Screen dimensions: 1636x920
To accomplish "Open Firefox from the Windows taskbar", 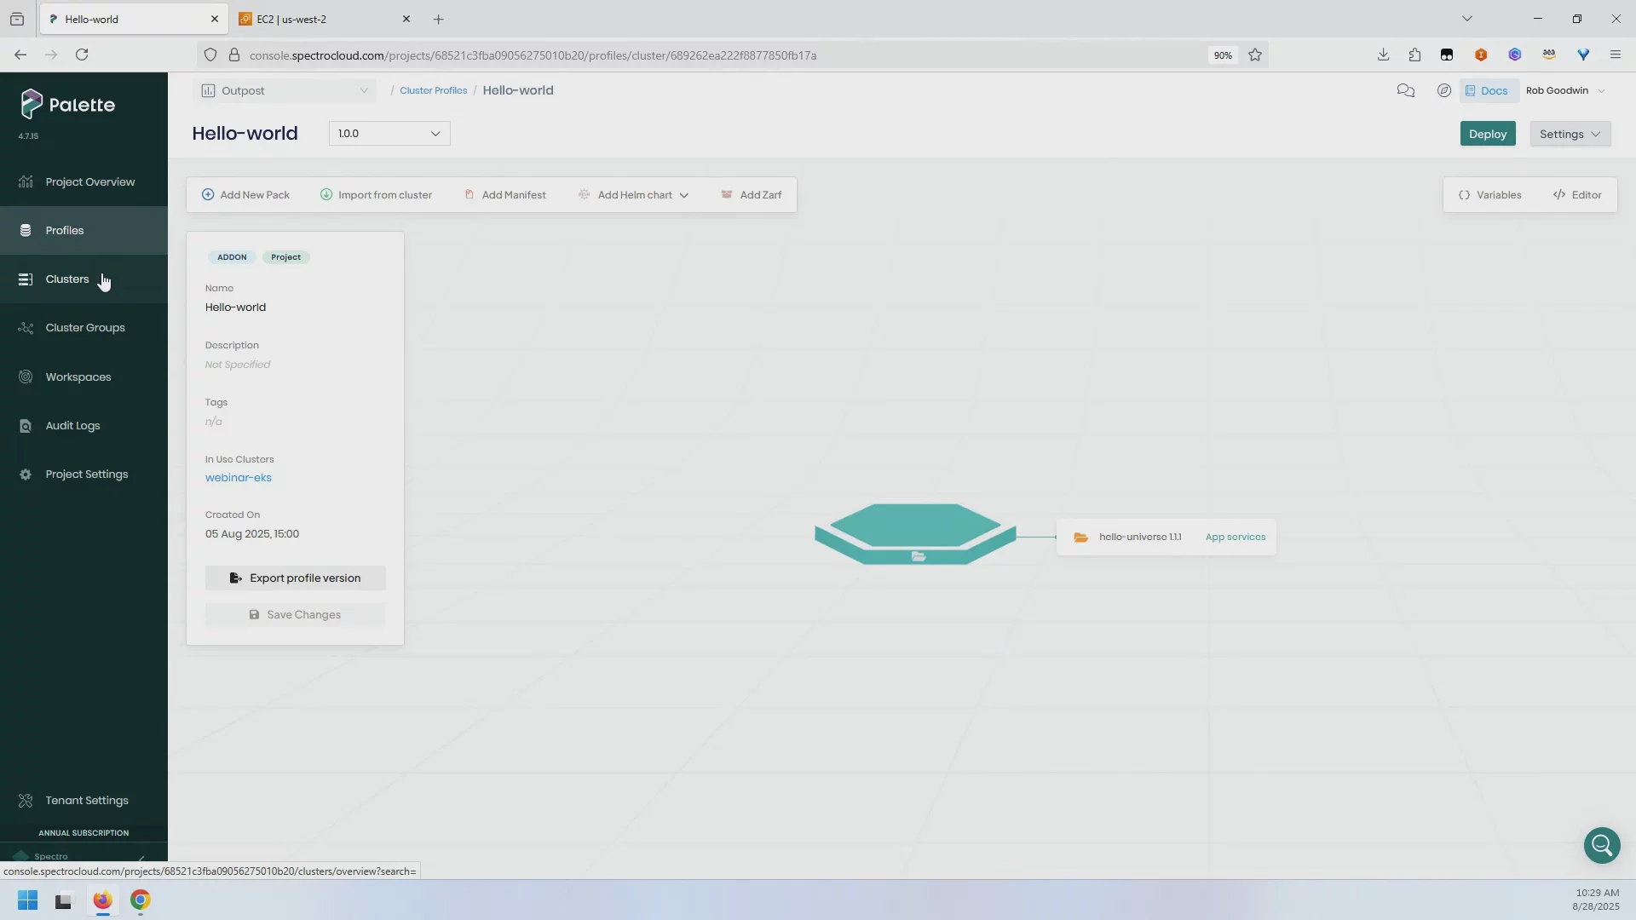I will pyautogui.click(x=102, y=900).
